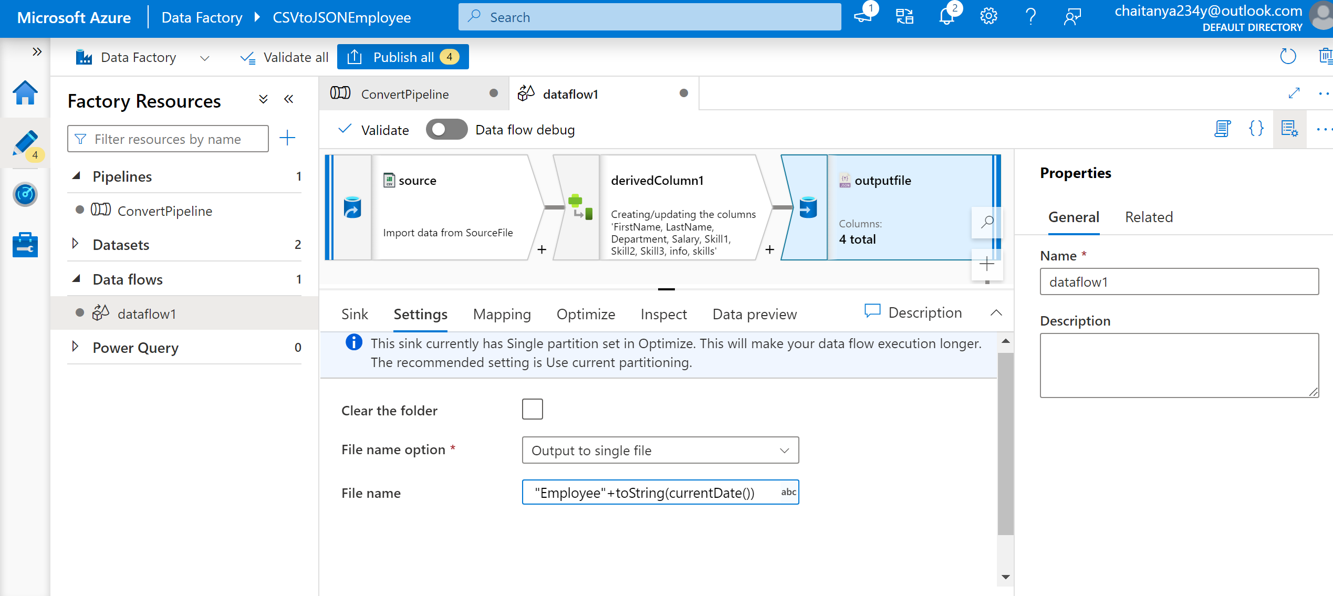Click the Description text area
The image size is (1333, 596).
[1179, 365]
